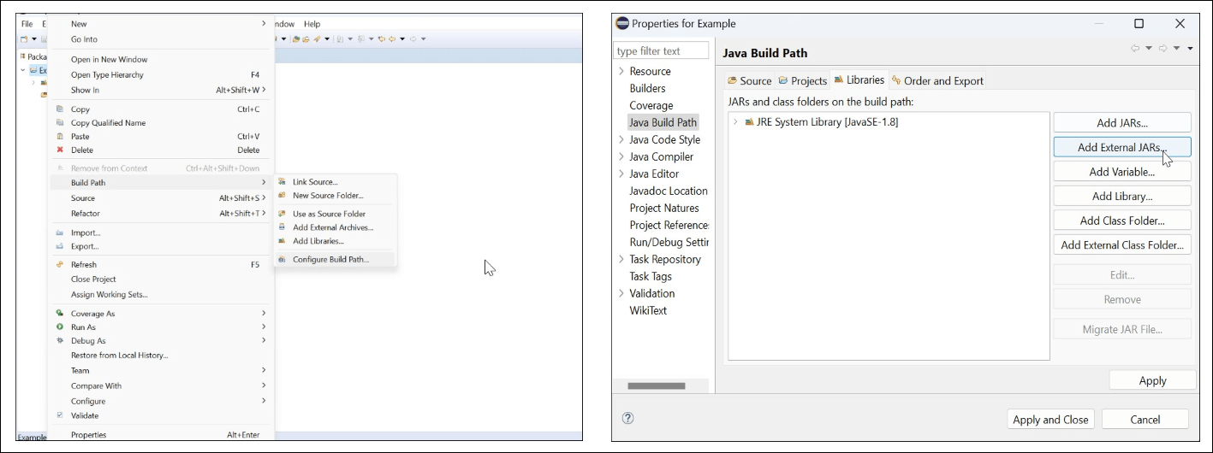
Task: Click the Add Libraries books icon
Action: (282, 241)
